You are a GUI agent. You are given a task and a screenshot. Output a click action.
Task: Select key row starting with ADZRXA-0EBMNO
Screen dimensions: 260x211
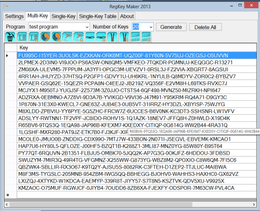[x=137, y=97]
